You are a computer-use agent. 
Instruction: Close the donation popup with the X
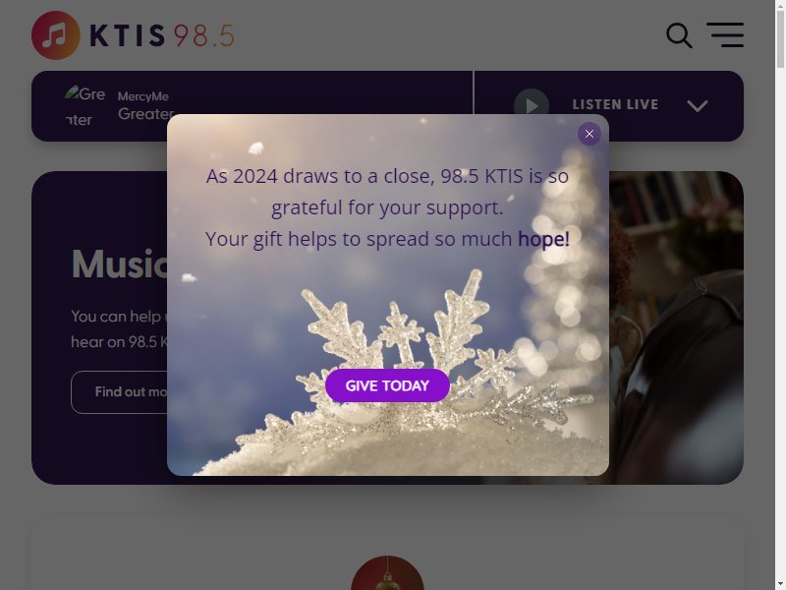coord(589,134)
